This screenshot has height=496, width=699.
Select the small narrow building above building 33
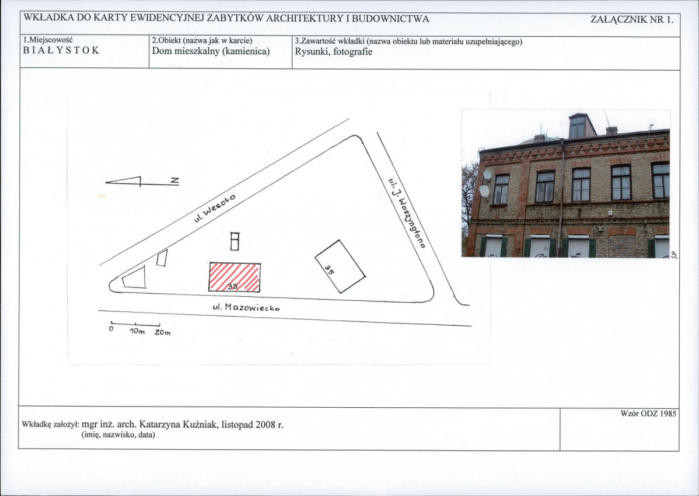click(x=235, y=241)
